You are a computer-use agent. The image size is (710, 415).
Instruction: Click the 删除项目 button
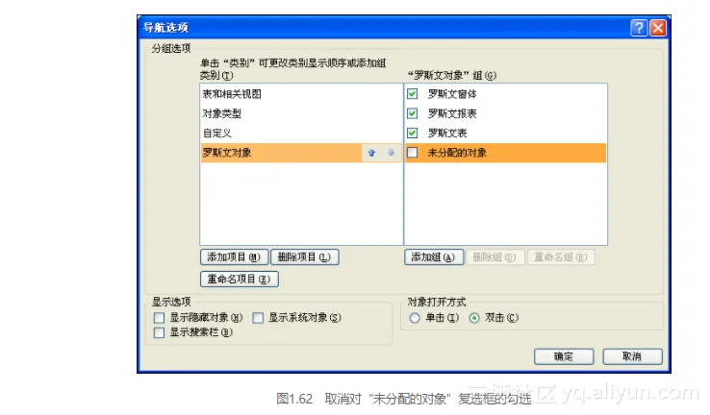point(304,257)
